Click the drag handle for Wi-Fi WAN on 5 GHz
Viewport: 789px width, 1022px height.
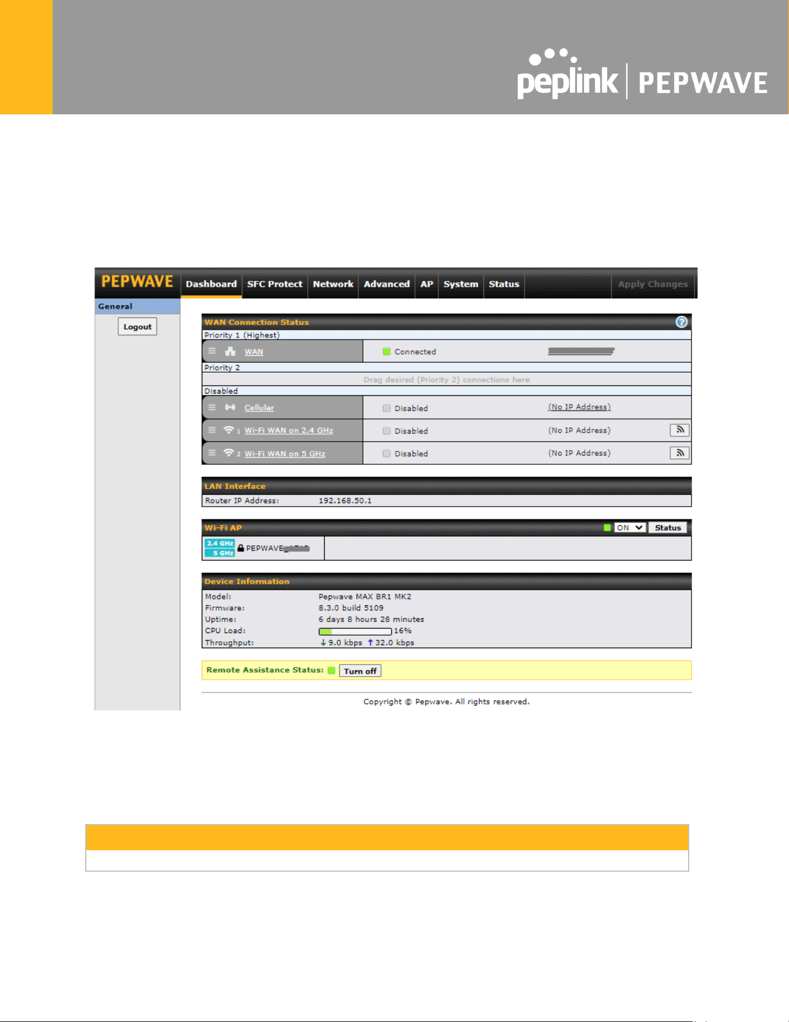click(x=212, y=453)
